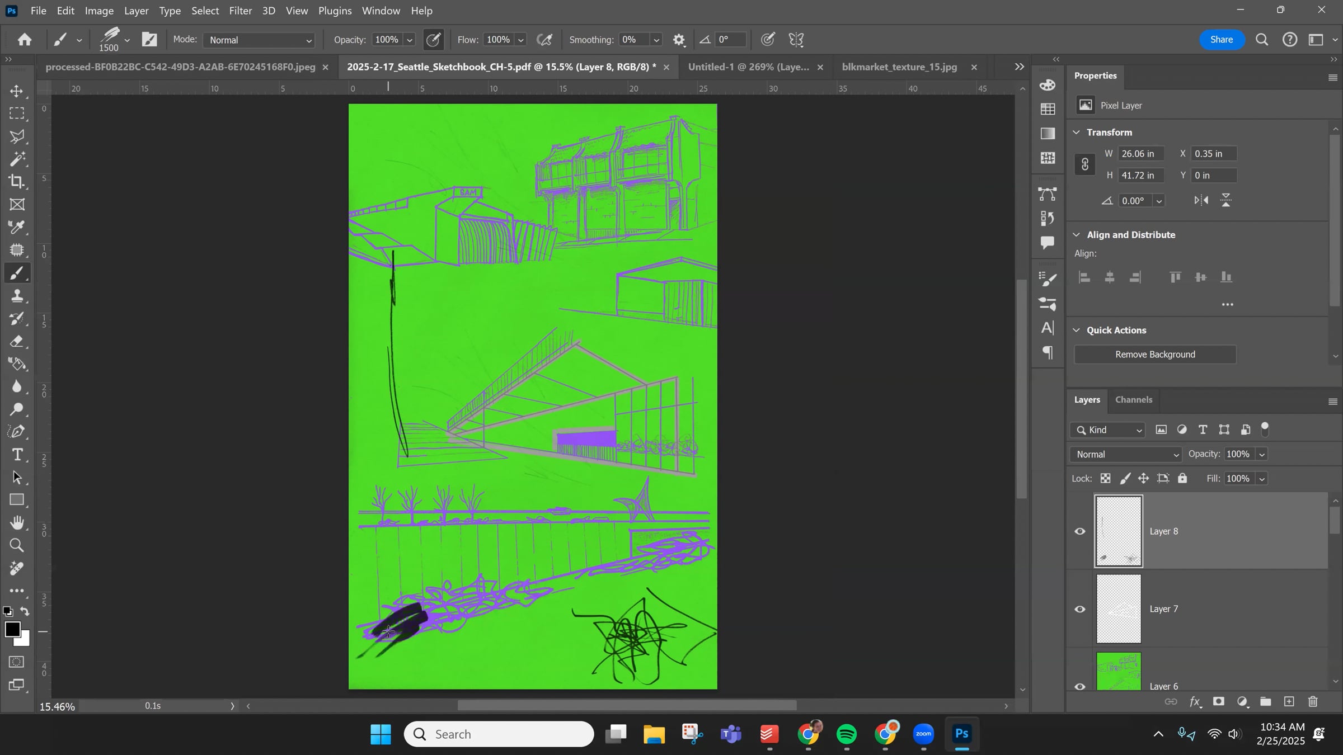Click the Share button

[1222, 40]
